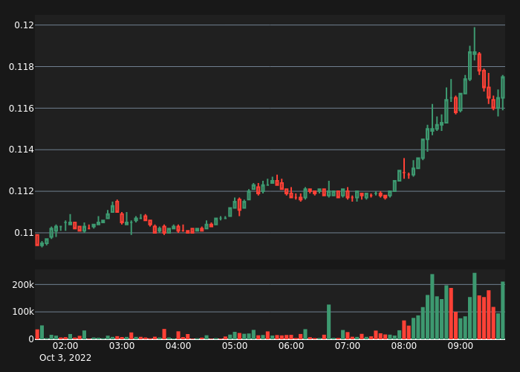Screen dimensions: 520x372
Task: Click the Oct 3, 2022 date label
Action: pos(65,358)
